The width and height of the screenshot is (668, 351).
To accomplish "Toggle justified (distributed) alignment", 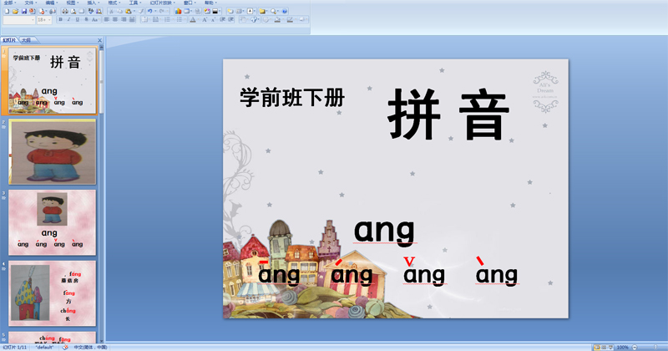I will tap(132, 19).
